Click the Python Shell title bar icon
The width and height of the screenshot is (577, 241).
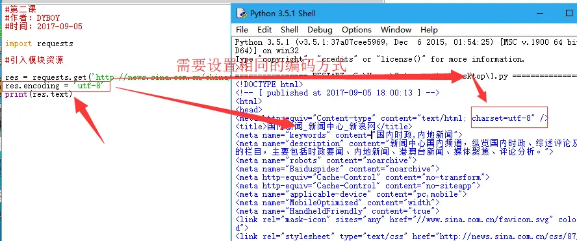241,14
